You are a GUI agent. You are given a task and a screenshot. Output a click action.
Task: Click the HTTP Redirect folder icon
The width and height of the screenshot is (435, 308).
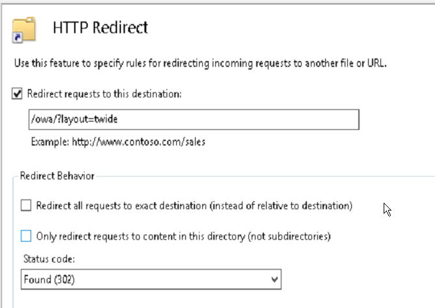pos(24,30)
